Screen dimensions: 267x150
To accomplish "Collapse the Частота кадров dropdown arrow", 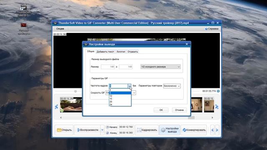I will coord(129,86).
